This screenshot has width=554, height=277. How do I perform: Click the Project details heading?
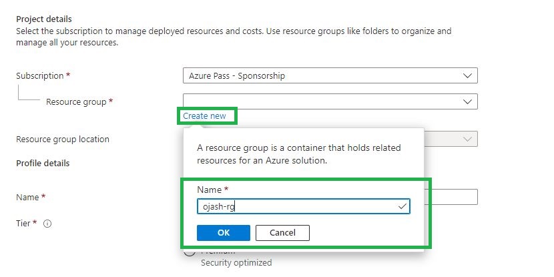tap(43, 19)
